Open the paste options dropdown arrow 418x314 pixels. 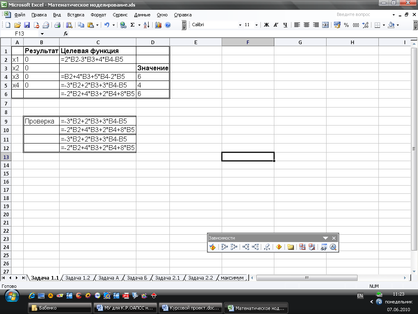click(x=97, y=25)
